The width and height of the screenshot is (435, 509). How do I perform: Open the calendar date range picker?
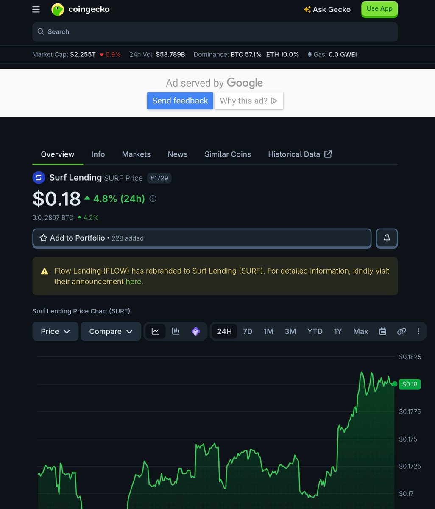click(x=382, y=331)
